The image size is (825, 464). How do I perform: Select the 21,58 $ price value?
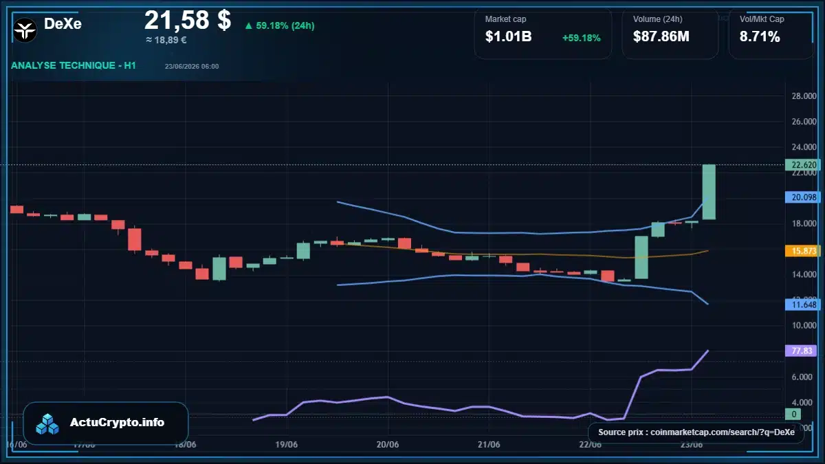point(188,20)
